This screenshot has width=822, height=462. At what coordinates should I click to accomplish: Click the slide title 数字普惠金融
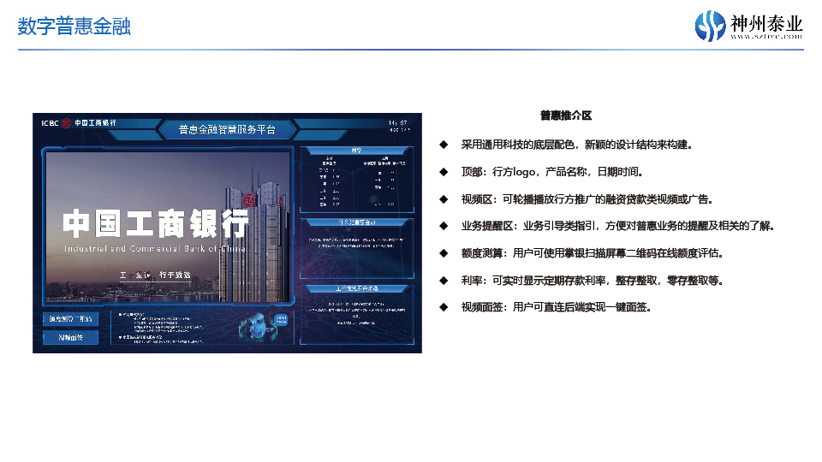[74, 27]
